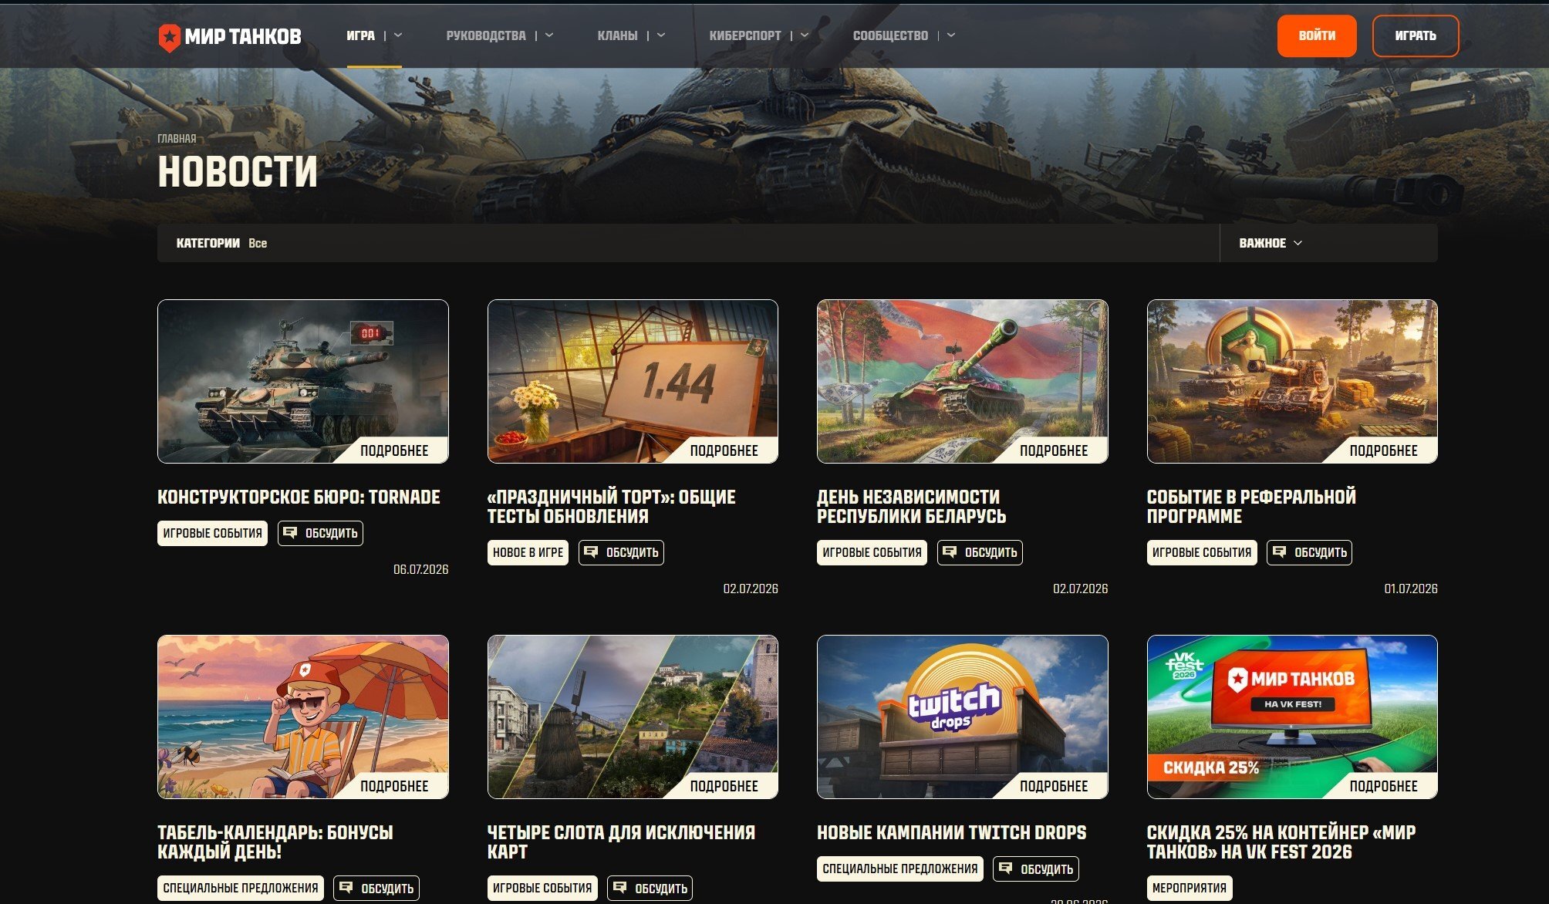Click date 06.07.2026 on Tornade article

pyautogui.click(x=420, y=570)
